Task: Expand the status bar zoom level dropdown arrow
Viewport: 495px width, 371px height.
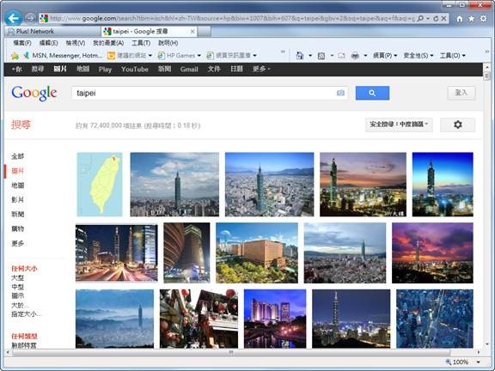Action: pyautogui.click(x=479, y=362)
